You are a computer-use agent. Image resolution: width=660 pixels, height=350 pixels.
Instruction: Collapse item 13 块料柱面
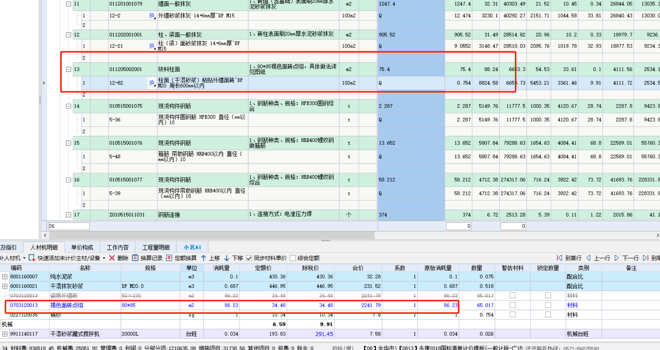click(69, 69)
